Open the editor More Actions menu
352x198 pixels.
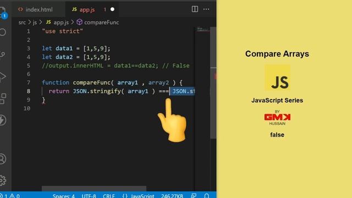(206, 9)
